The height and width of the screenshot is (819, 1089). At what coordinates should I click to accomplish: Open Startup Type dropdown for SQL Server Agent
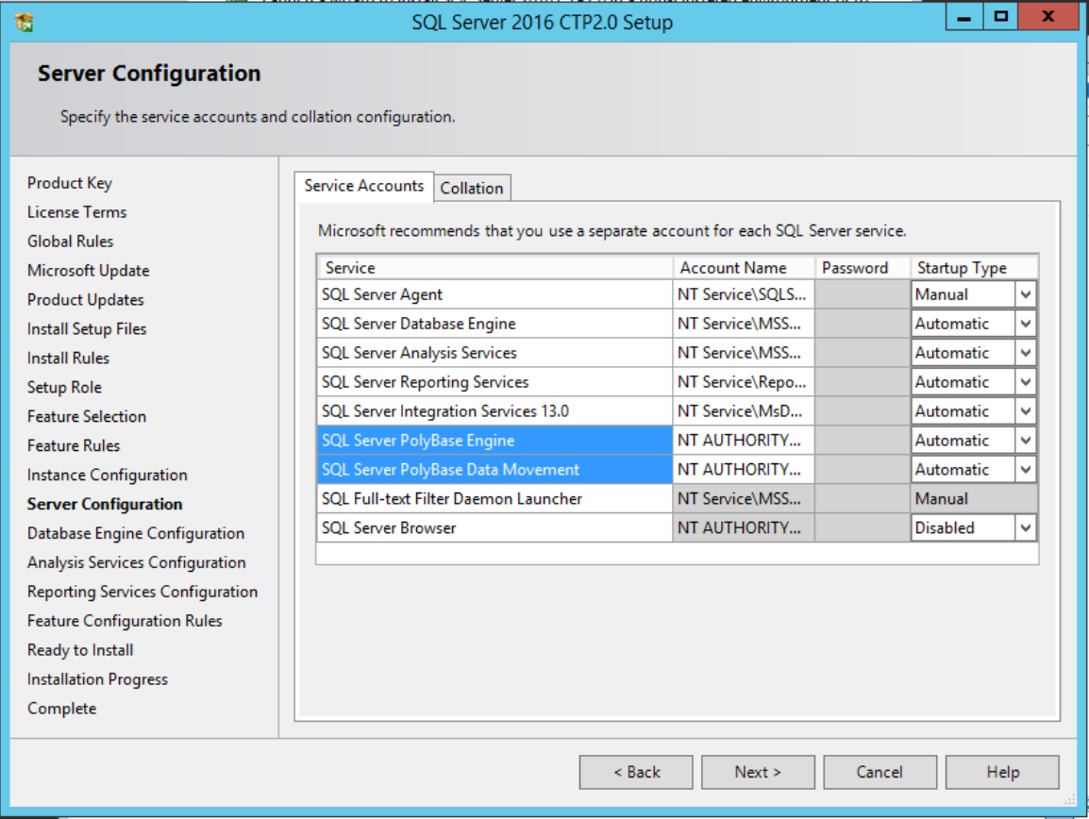point(1026,294)
